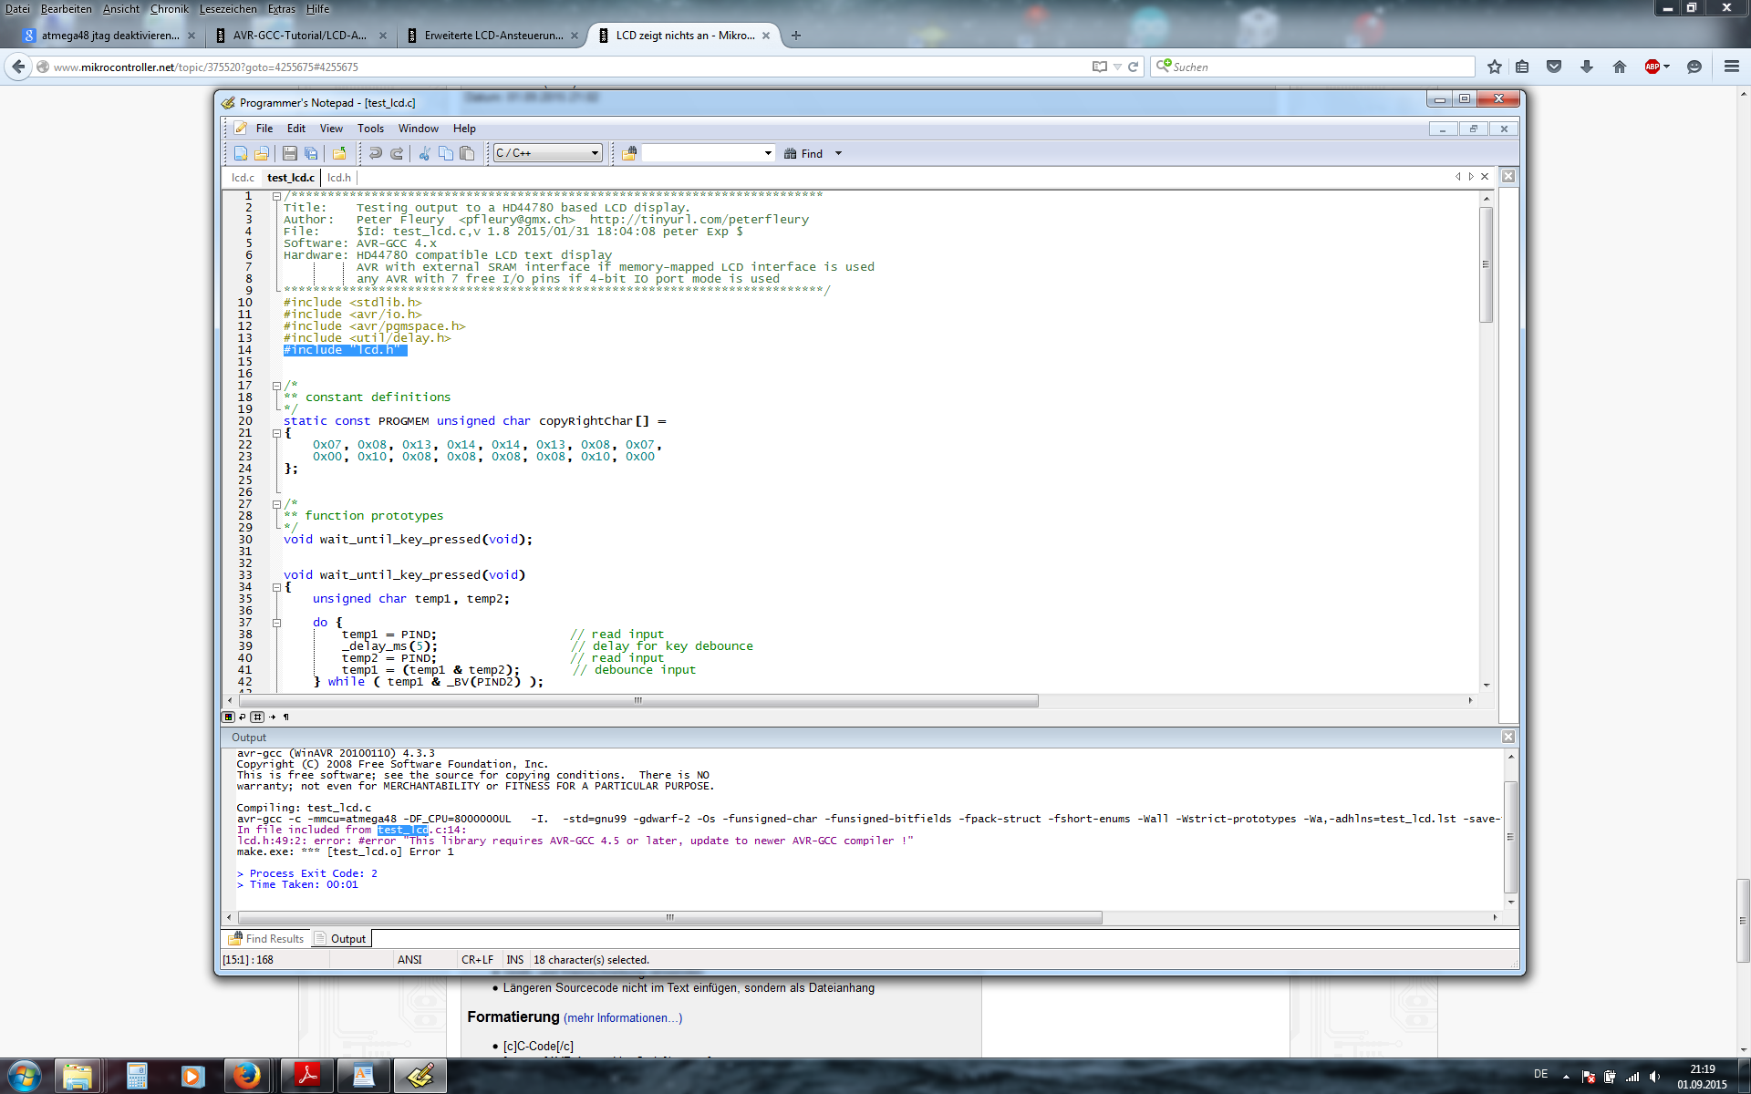Click the Save All icon

coord(311,153)
